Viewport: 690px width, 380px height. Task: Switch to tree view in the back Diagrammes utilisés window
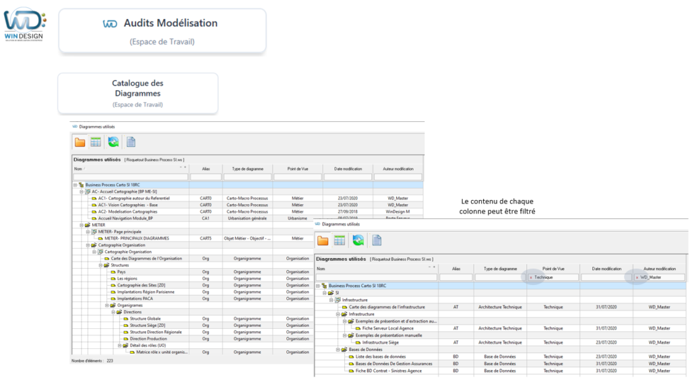tap(80, 142)
